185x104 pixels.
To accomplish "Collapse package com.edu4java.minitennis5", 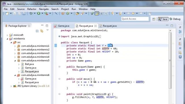I will tap(15, 61).
